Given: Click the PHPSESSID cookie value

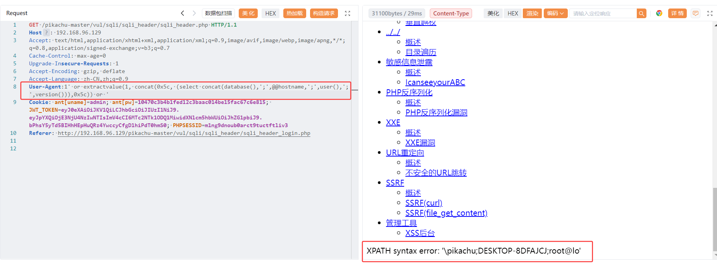Looking at the screenshot, I should click(x=246, y=125).
